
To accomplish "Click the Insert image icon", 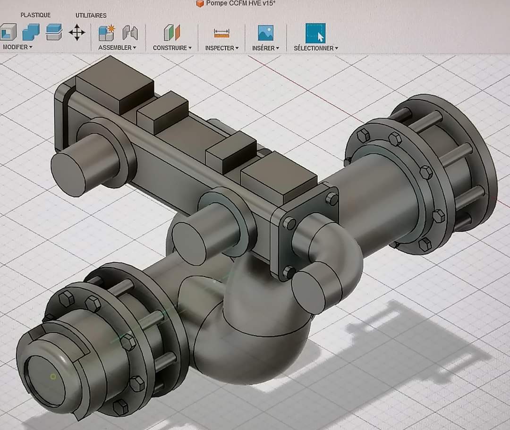I will click(x=266, y=33).
